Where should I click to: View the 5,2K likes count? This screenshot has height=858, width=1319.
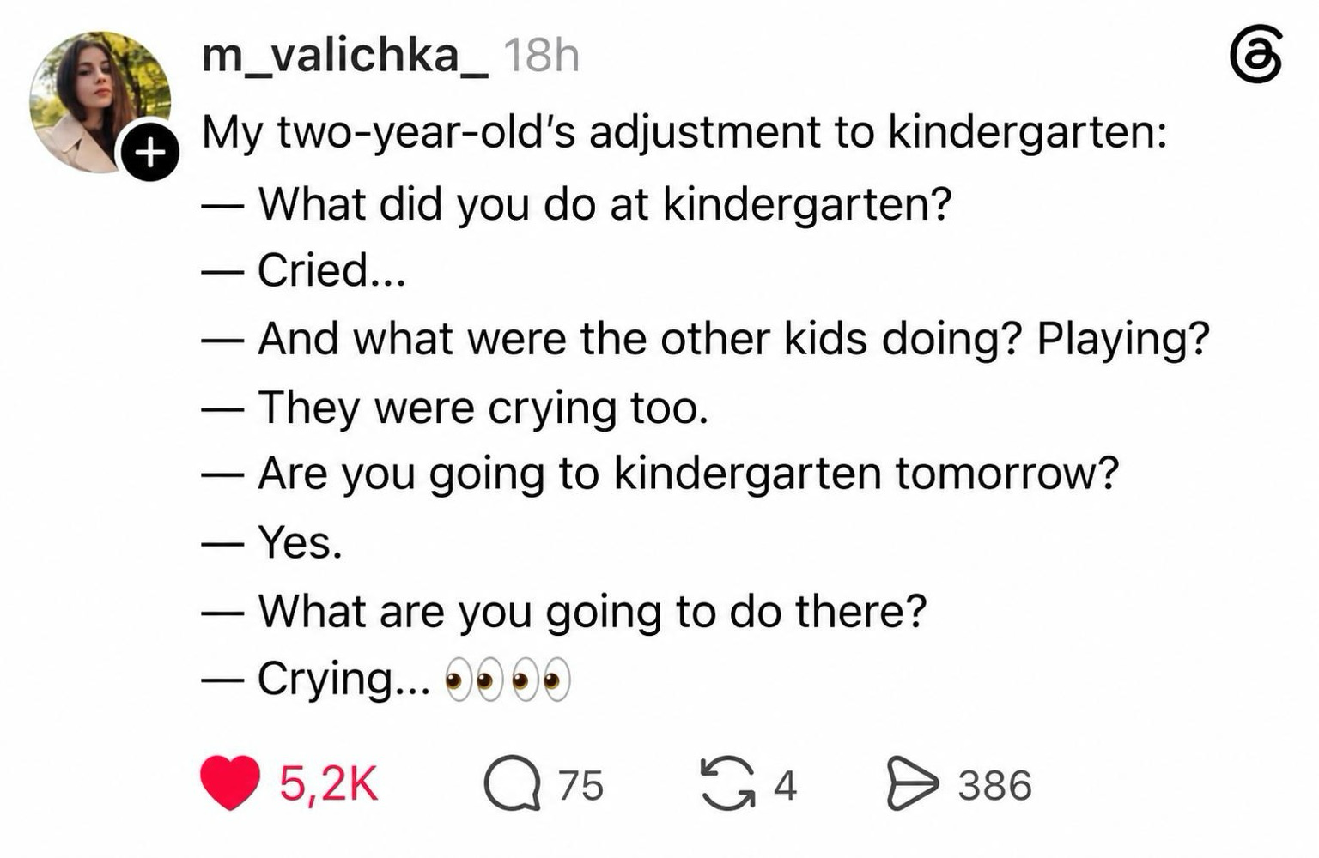[328, 783]
